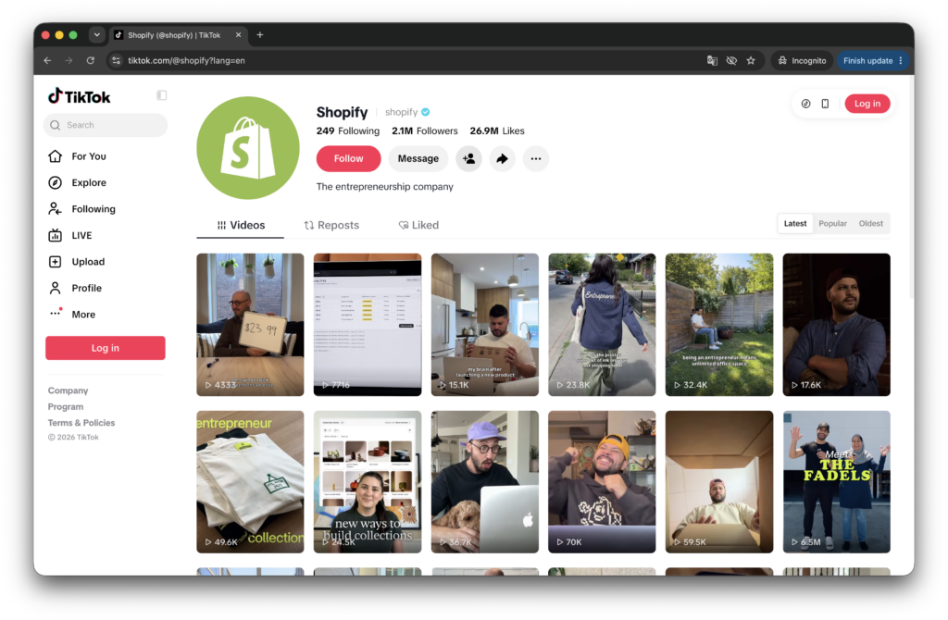Switch to the Liked tab
This screenshot has width=948, height=620.
click(x=418, y=226)
